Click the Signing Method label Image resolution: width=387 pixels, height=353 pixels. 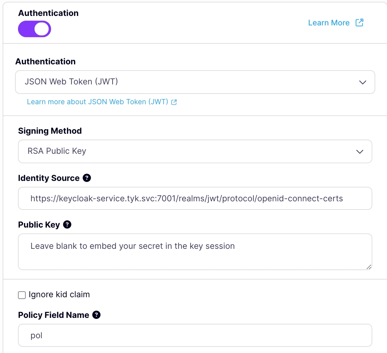[50, 130]
